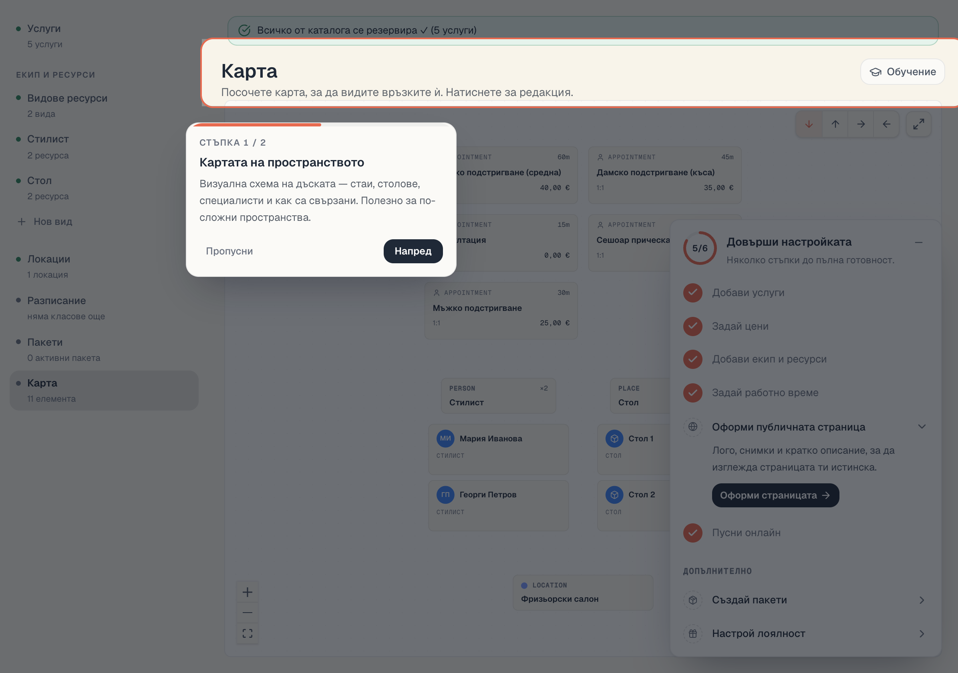Open Пакети in the sidebar
Screen dimensions: 958x673
[x=104, y=350]
